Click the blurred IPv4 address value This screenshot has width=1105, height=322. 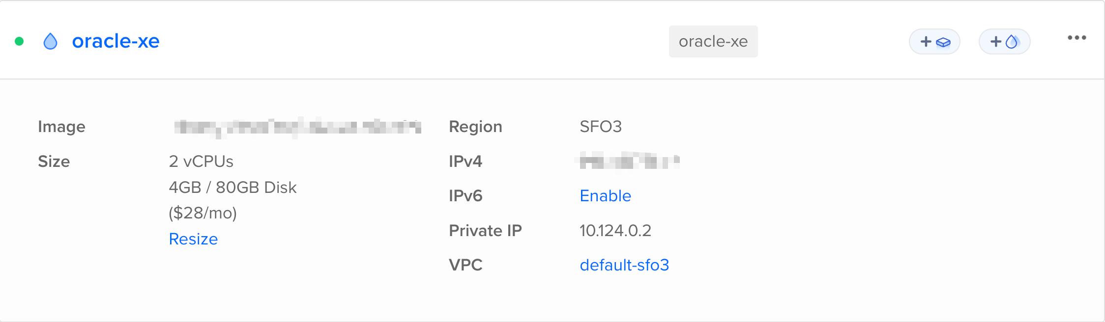(x=629, y=161)
